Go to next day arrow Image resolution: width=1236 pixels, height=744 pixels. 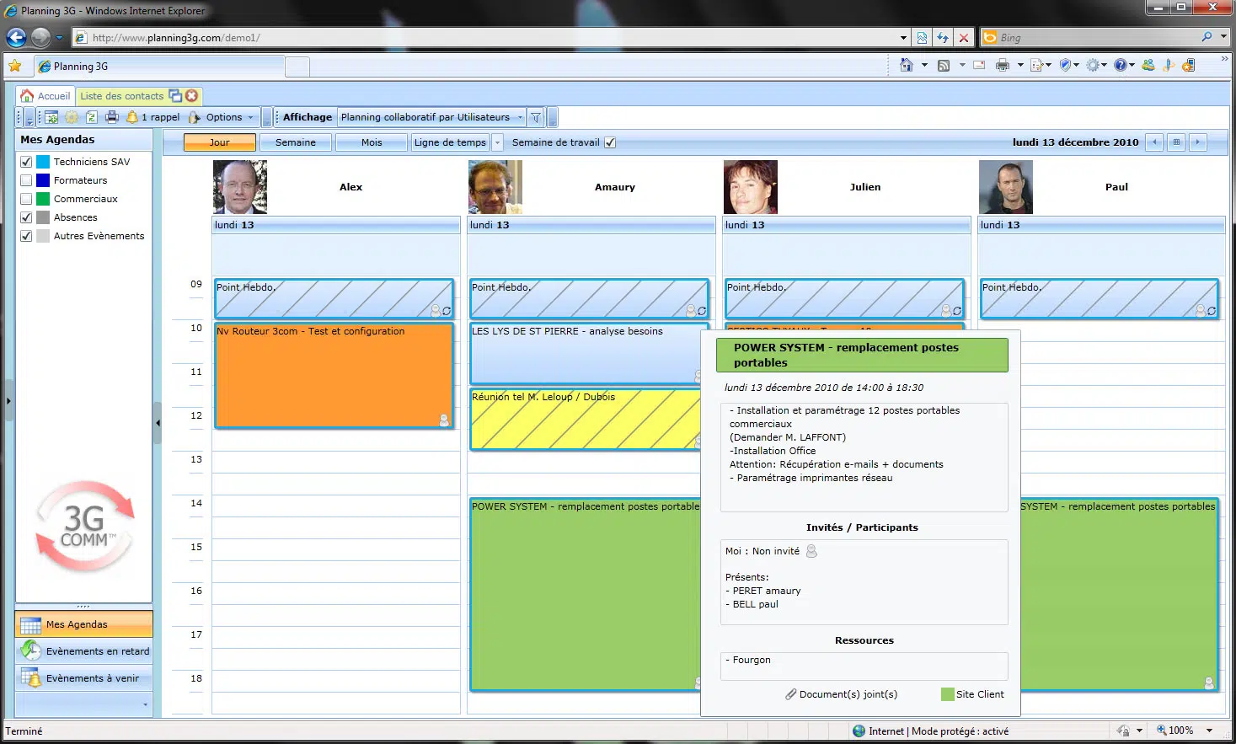(1197, 142)
